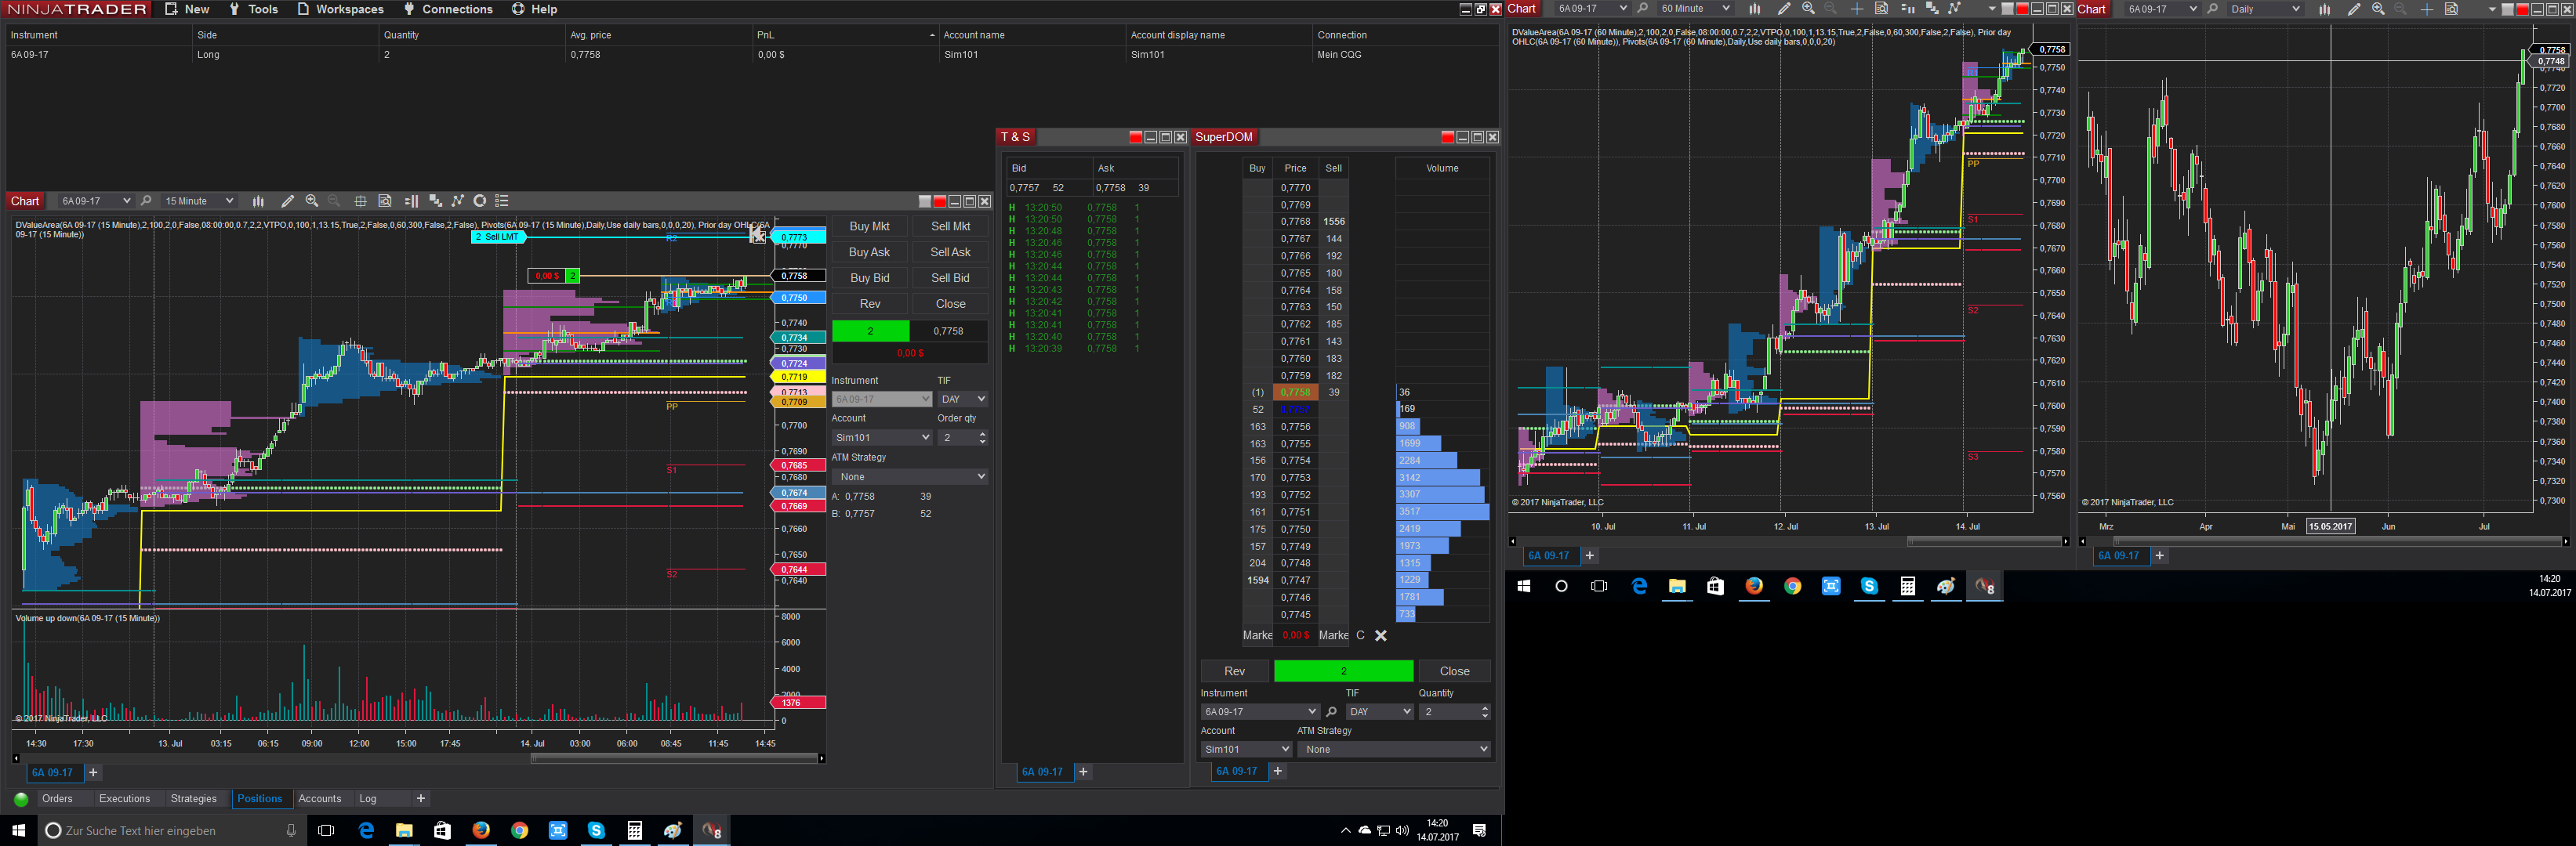Show hidden toolbar items in 60 Minute chart
2576x846 pixels.
tap(1992, 9)
